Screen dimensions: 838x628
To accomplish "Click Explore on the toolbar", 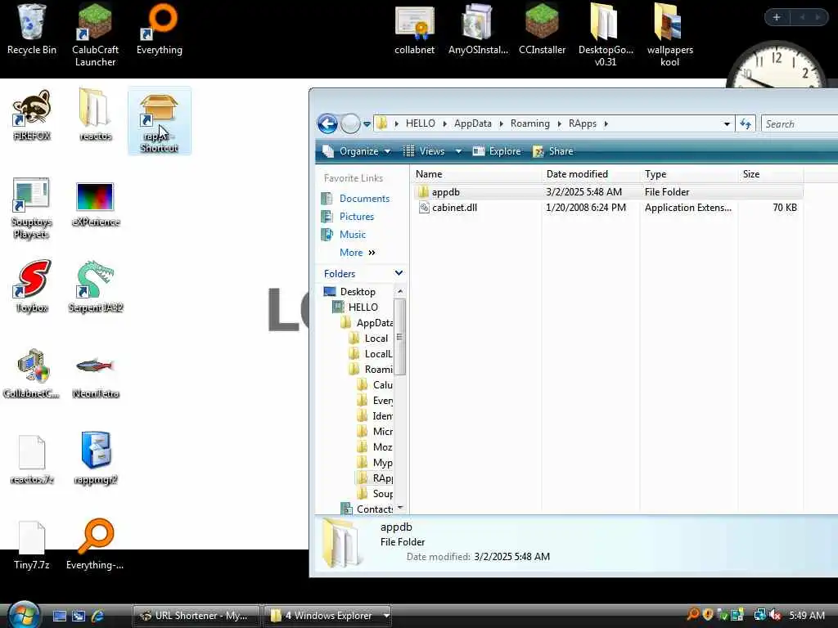I will pyautogui.click(x=497, y=151).
